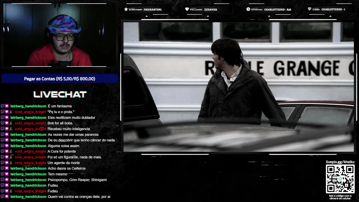Click the message 'A Cura foi potente'
Image resolution: width=359 pixels, height=202 pixels.
62,151
